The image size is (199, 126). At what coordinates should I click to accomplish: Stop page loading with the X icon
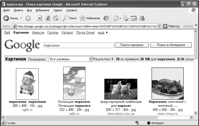(x=40, y=18)
